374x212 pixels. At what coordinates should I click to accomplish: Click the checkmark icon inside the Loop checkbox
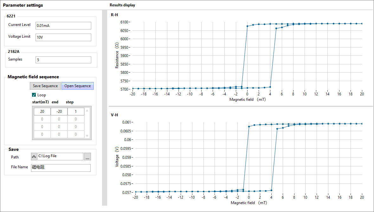[x=34, y=95]
